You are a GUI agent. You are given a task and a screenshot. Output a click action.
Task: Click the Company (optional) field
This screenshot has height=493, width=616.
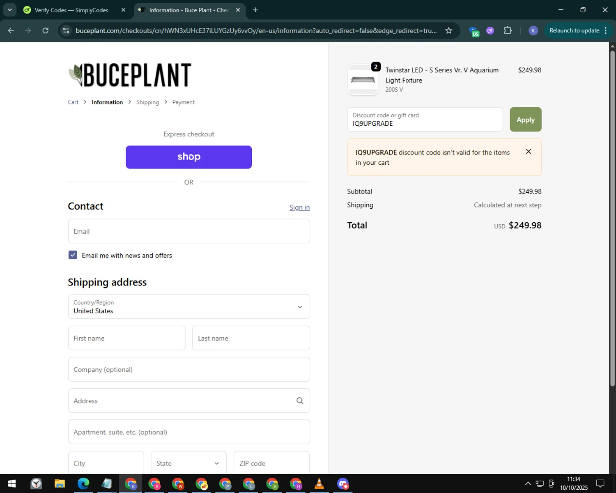189,369
